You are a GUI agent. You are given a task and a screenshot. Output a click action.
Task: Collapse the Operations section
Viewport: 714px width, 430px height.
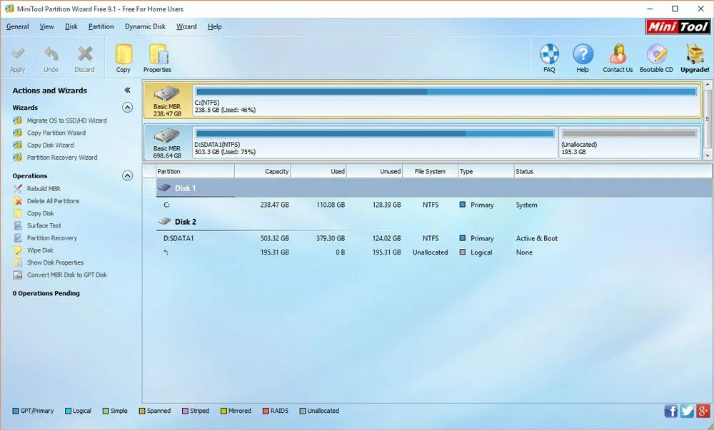pyautogui.click(x=128, y=175)
